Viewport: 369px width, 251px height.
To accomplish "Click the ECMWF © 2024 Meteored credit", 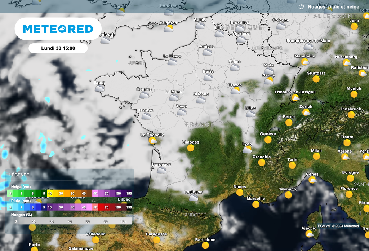I will pyautogui.click(x=338, y=226).
